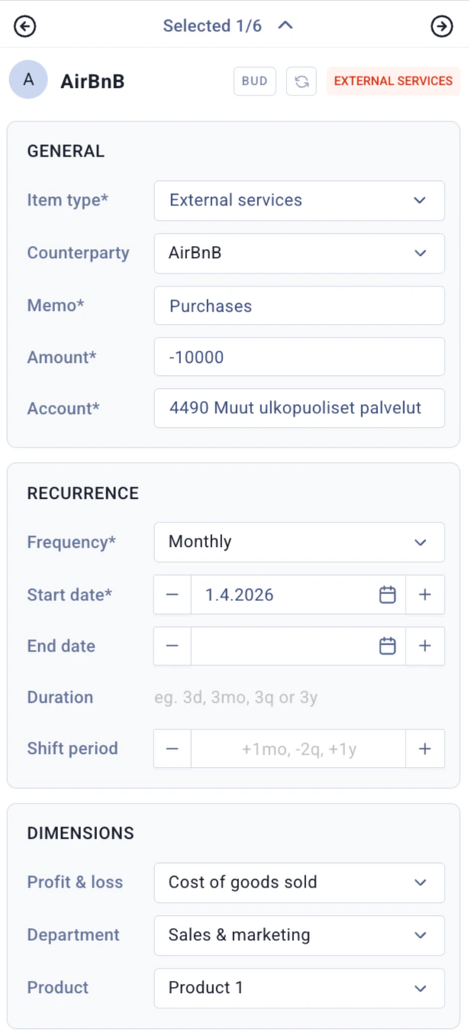This screenshot has height=1035, width=469.
Task: Decrease Start date with minus button
Action: click(x=173, y=595)
